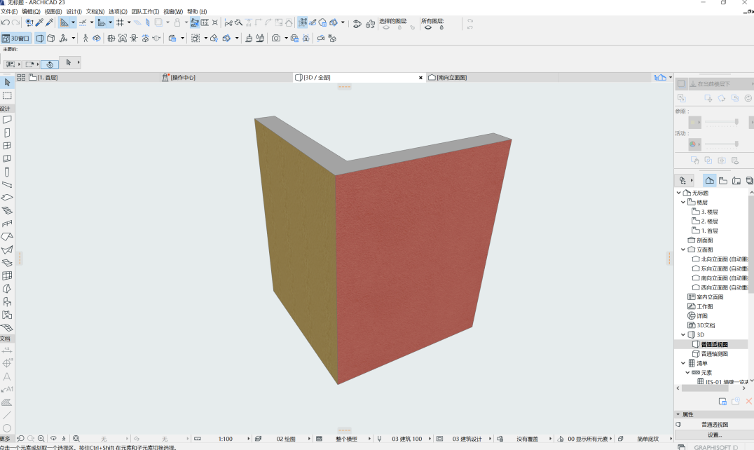Select the Fill tool in toolbox

coord(7,402)
